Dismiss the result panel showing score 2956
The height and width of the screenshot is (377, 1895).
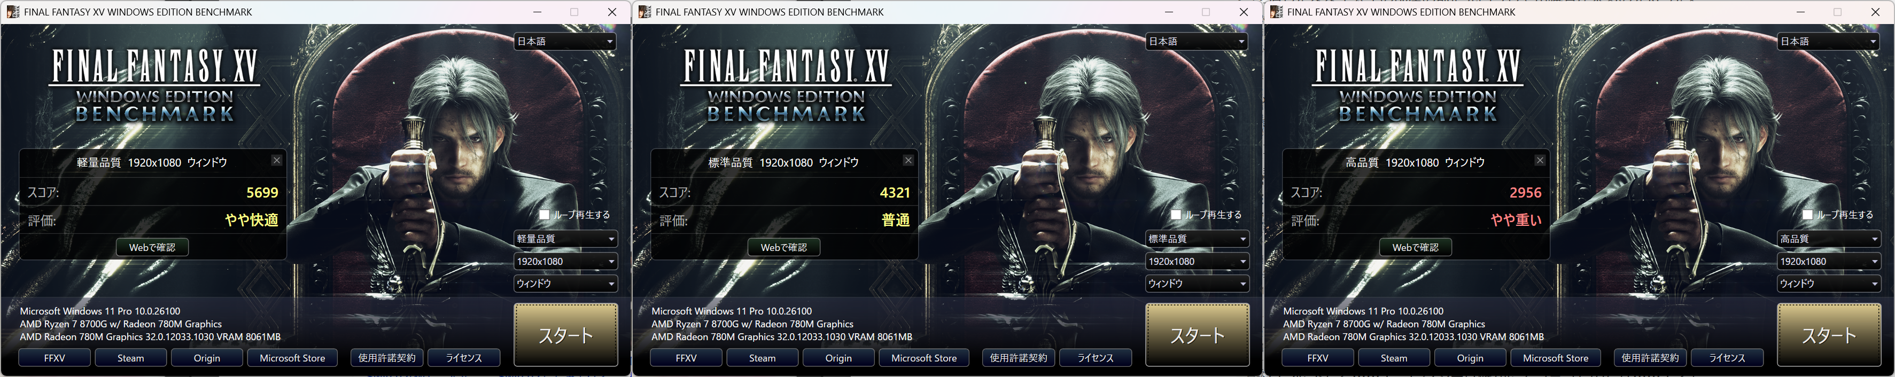[x=1540, y=160]
